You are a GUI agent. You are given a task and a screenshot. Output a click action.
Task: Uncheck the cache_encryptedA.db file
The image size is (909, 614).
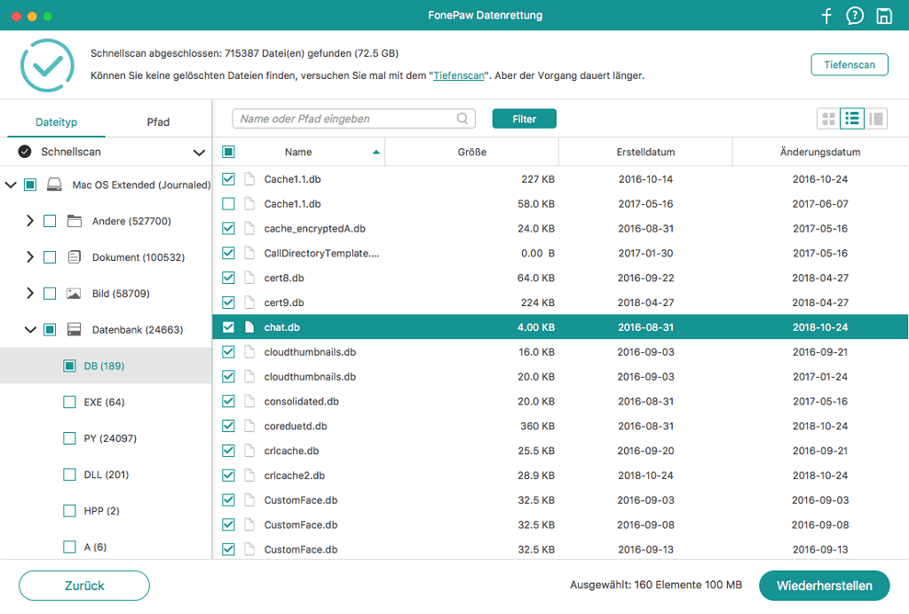(228, 229)
